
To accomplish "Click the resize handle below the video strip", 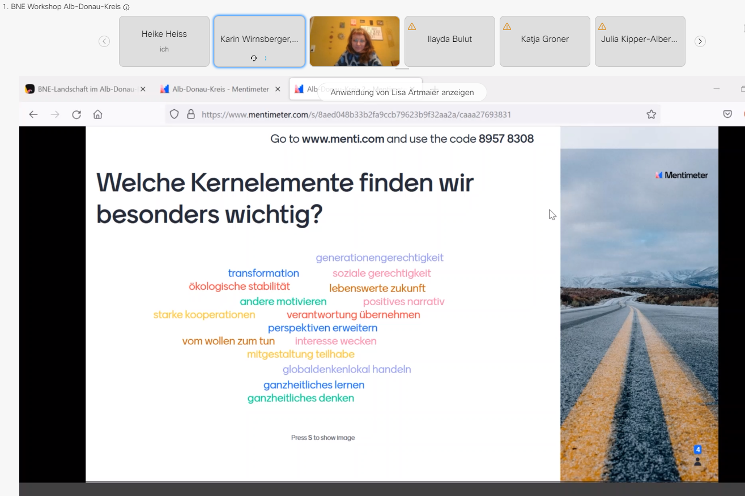I will (402, 69).
